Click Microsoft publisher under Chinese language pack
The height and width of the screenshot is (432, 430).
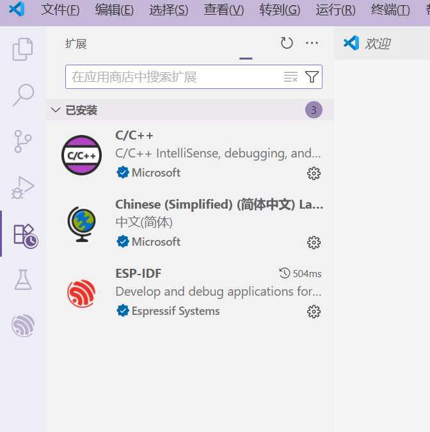point(156,242)
